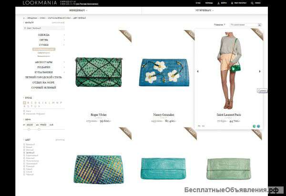Select the АКСЕССУАРЫ sidebar category
286x196 pixels.
click(x=43, y=62)
